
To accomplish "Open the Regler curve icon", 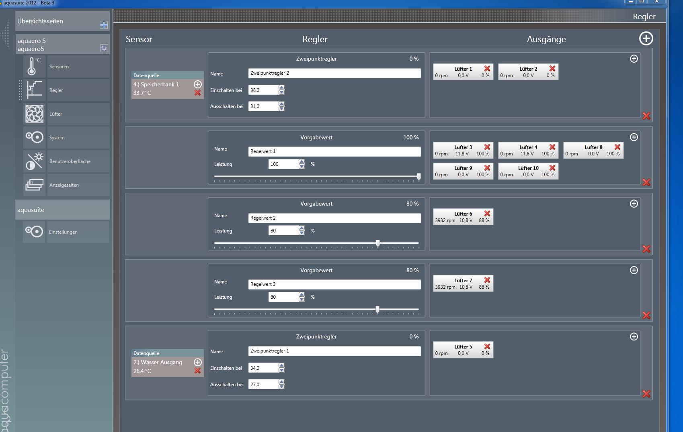I will (34, 90).
